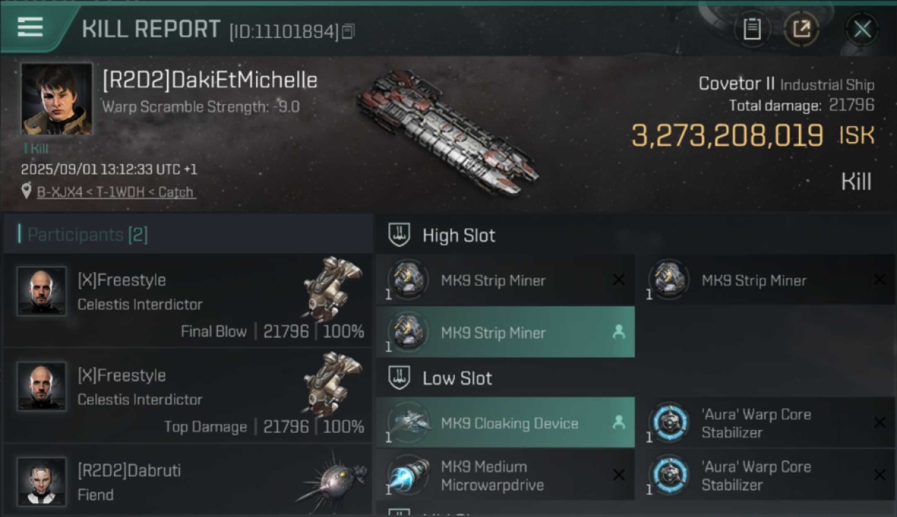Click the MK9 Medium Microwarpdrive icon

click(408, 475)
